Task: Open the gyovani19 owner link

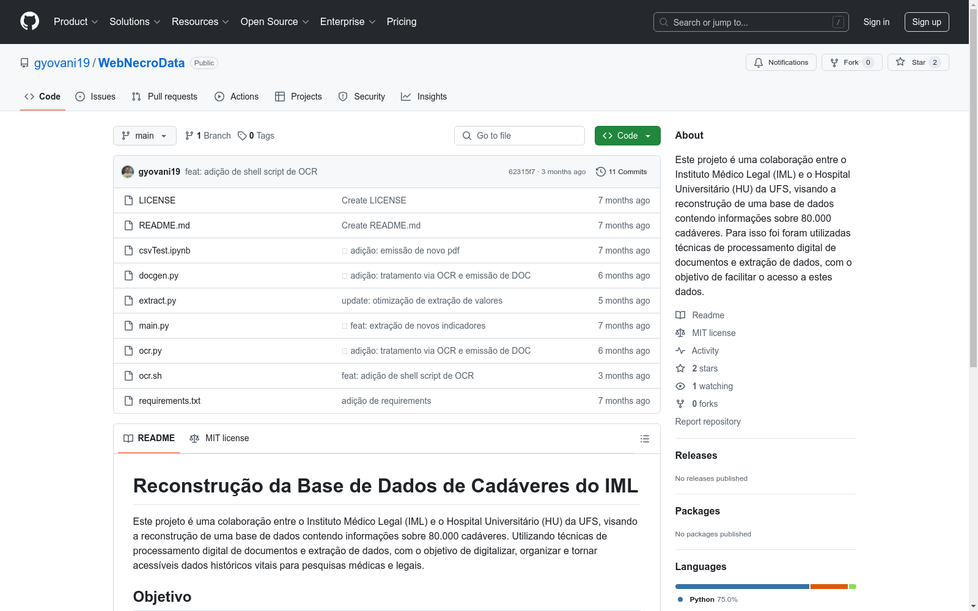Action: pyautogui.click(x=62, y=63)
